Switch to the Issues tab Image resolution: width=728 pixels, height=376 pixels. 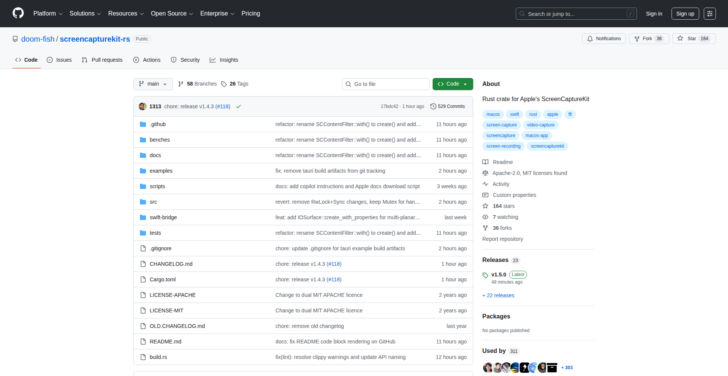59,60
